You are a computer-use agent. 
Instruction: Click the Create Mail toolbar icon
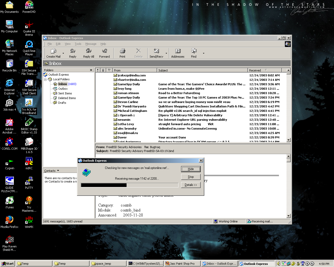[53, 53]
